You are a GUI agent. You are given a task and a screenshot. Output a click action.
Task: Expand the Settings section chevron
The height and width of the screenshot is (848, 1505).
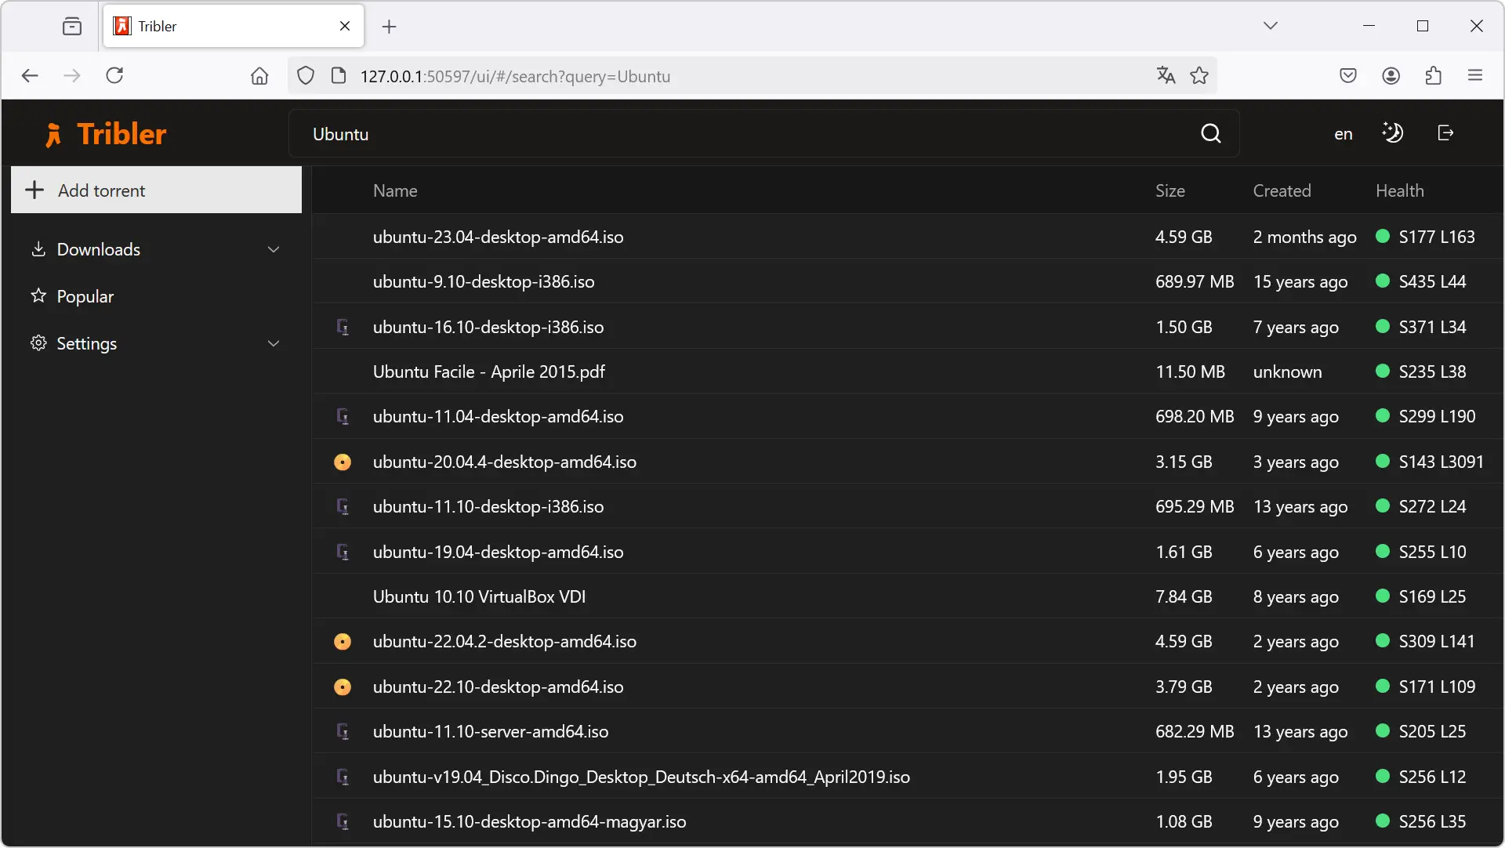274,344
